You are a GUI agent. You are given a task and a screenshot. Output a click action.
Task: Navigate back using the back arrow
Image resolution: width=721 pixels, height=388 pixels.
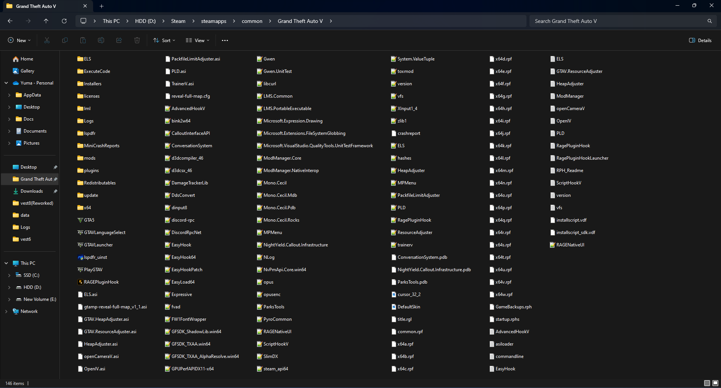click(10, 21)
